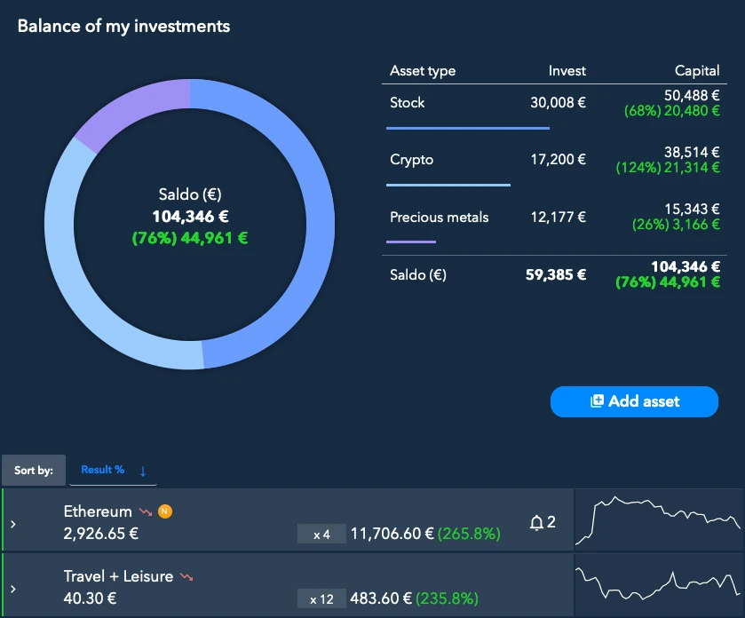
Task: Click the Saldo total in the donut center
Action: (189, 216)
